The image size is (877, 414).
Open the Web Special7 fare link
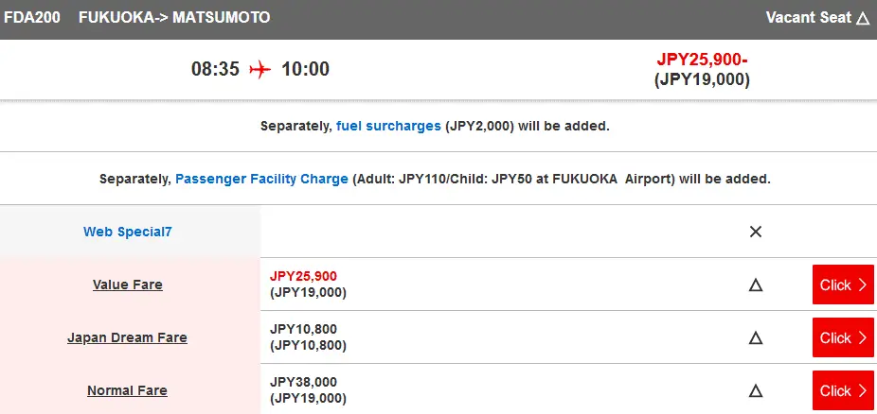coord(128,232)
